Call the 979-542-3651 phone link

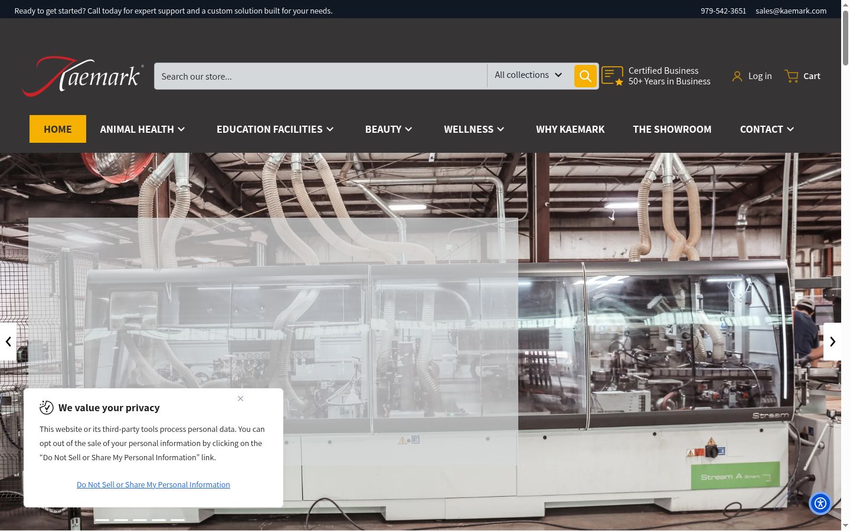coord(723,11)
